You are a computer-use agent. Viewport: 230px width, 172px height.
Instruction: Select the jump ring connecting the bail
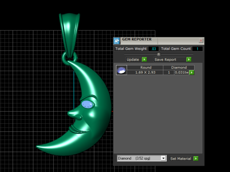(x=64, y=58)
